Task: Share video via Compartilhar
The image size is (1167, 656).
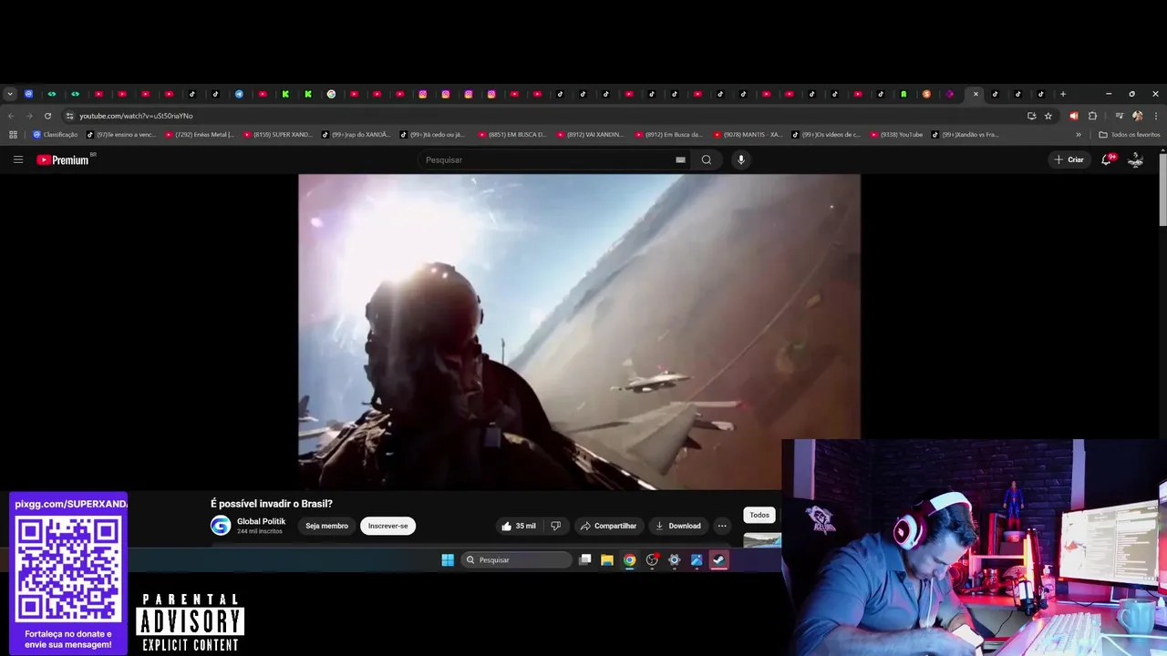Action: click(608, 526)
